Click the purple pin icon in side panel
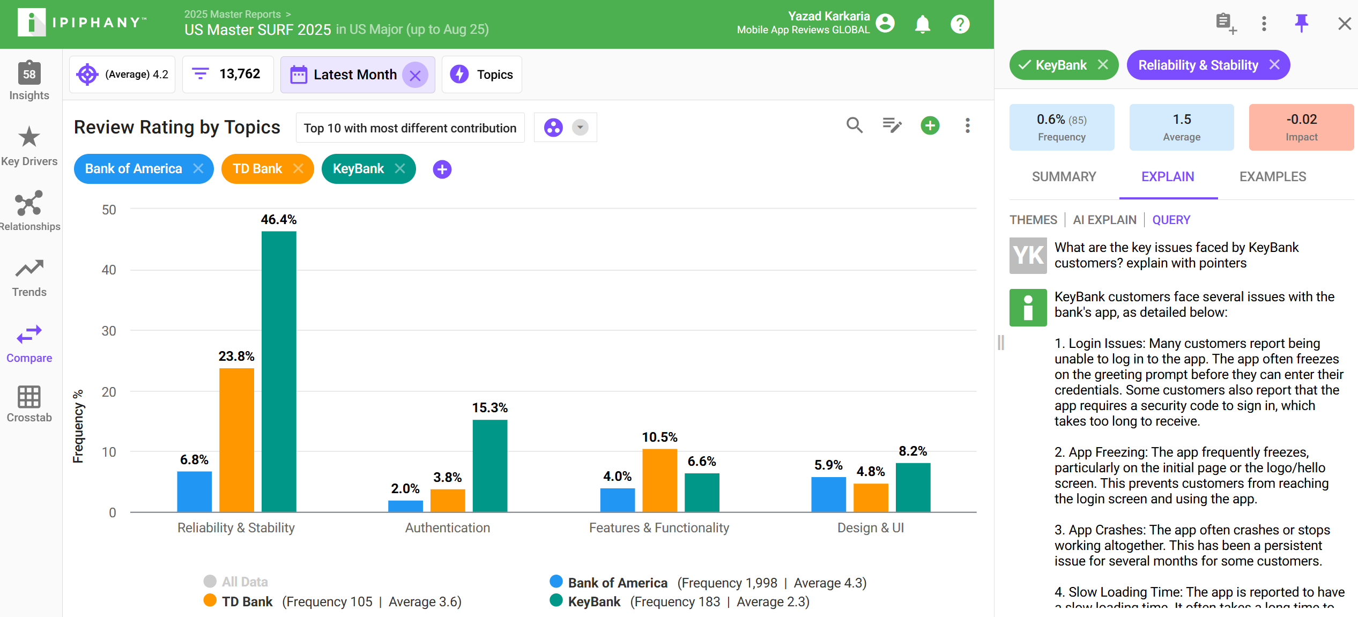Viewport: 1358px width, 617px height. click(x=1301, y=23)
